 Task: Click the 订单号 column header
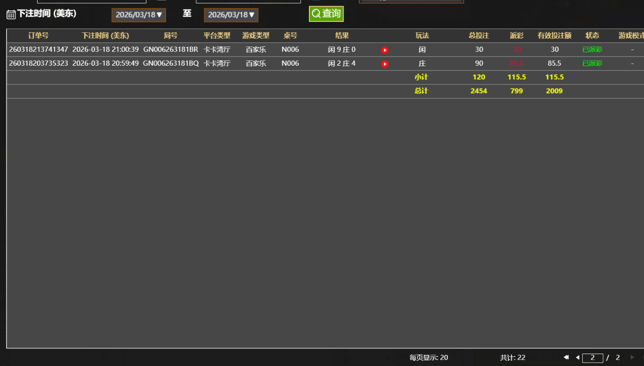pyautogui.click(x=38, y=36)
